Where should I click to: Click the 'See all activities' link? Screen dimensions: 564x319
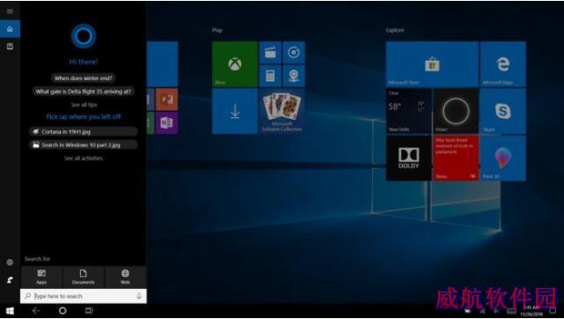click(x=84, y=159)
